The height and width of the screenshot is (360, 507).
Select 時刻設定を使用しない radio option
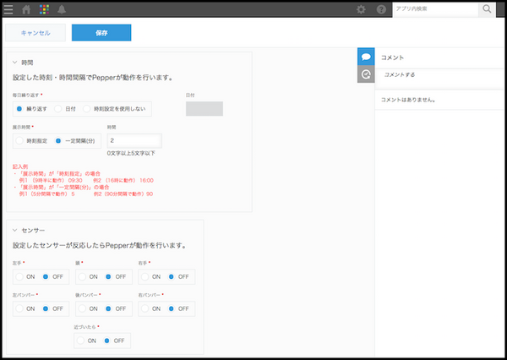coord(88,109)
